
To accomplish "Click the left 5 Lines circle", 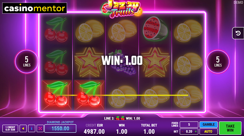I will 27,61.
